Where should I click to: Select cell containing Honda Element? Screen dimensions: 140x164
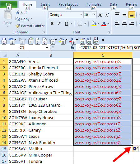(51, 68)
